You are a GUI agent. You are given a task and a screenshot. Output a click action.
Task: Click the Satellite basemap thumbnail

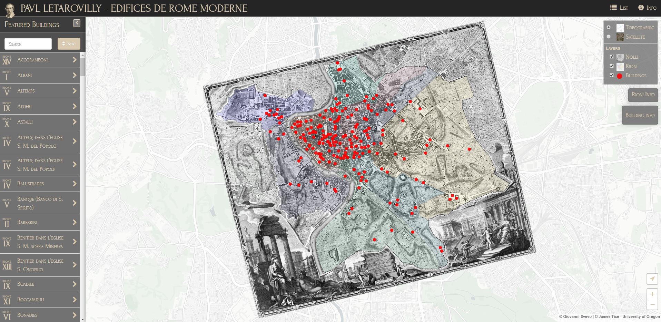pos(620,37)
